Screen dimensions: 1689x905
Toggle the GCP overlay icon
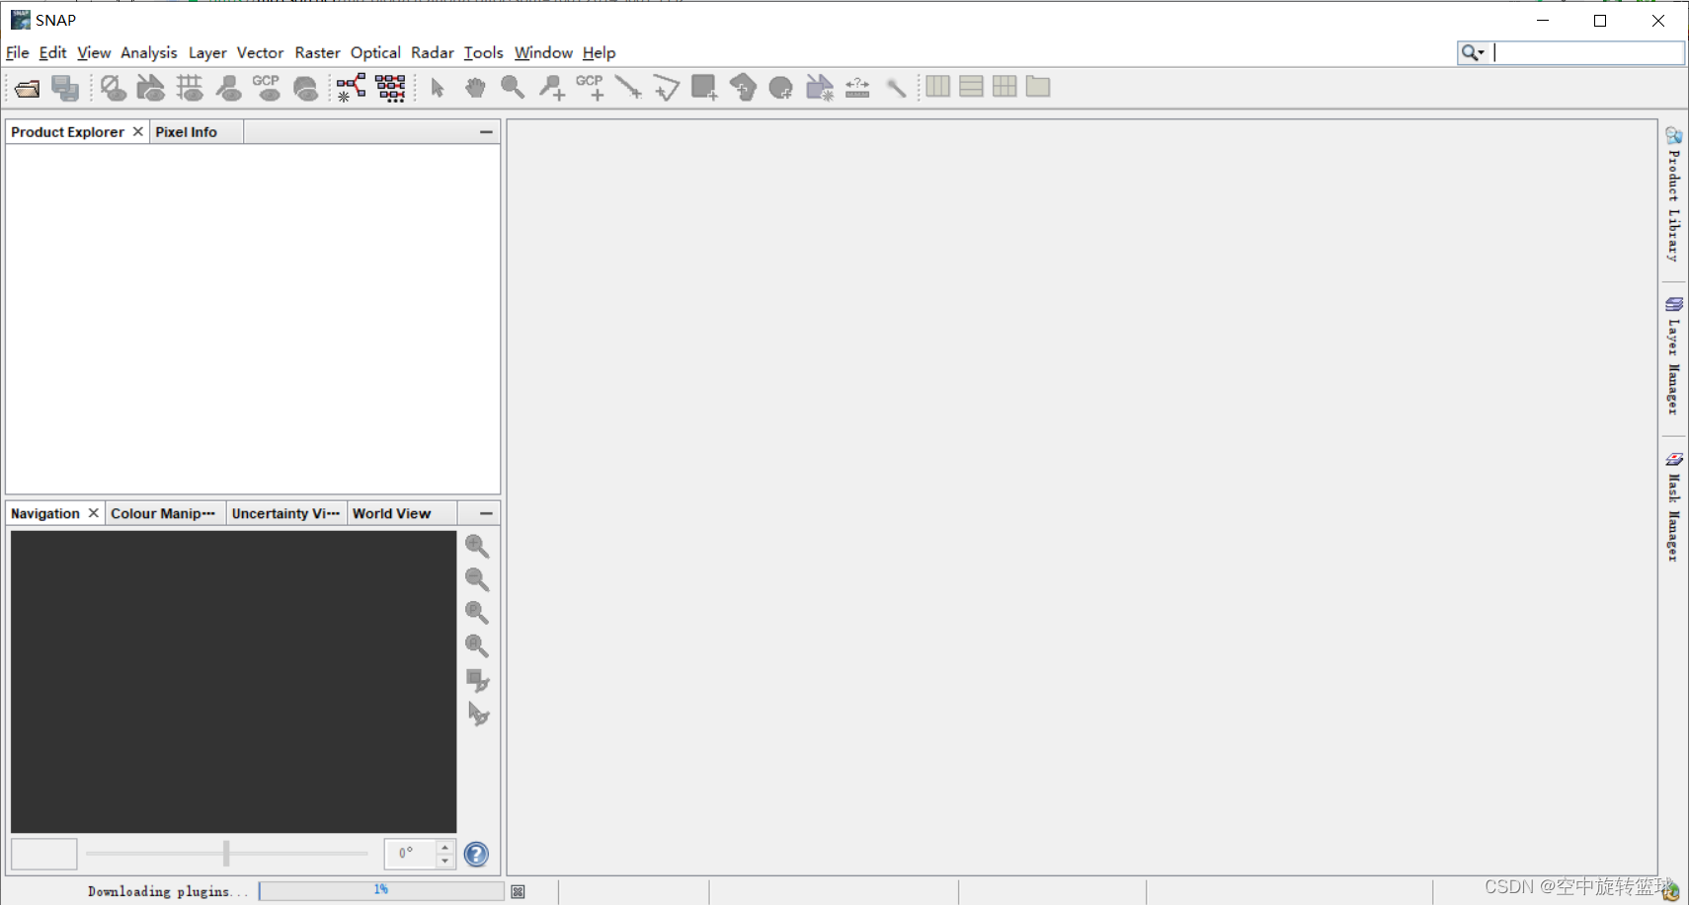(267, 88)
